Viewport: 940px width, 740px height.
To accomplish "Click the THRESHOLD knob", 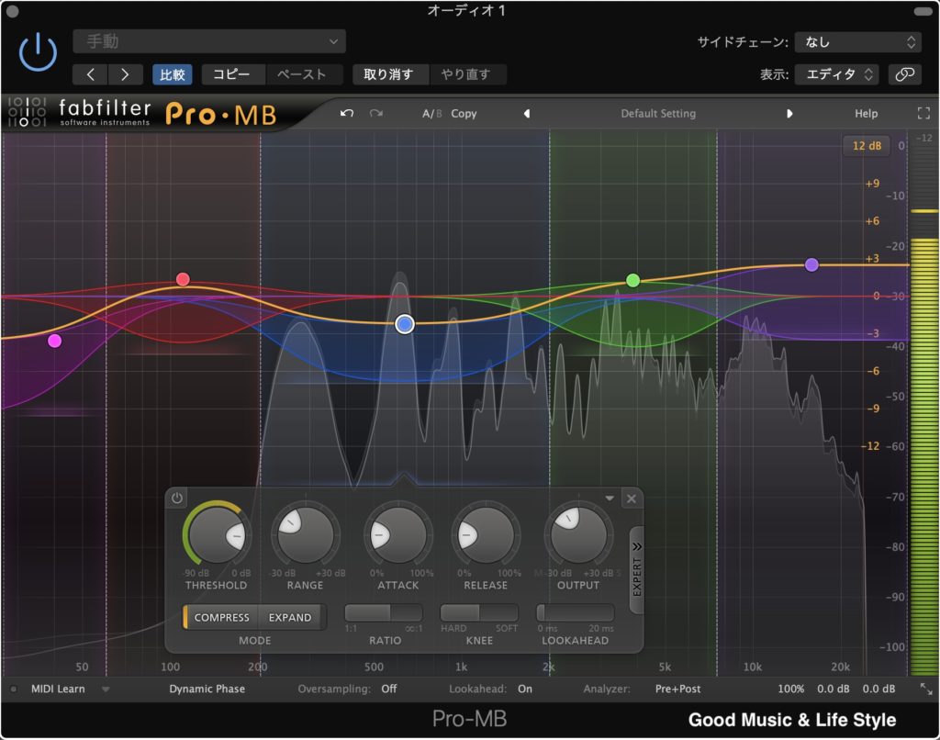I will tap(217, 533).
